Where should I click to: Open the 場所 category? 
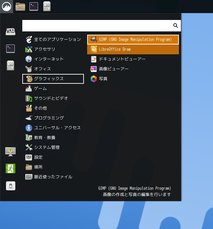tap(53, 167)
